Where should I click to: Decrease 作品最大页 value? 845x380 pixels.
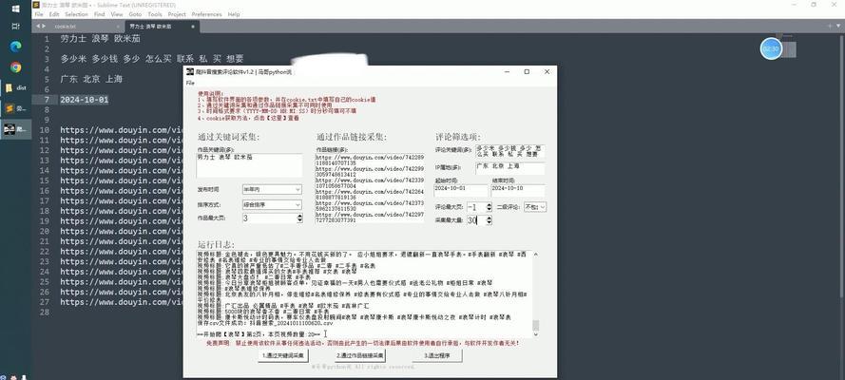pyautogui.click(x=299, y=220)
